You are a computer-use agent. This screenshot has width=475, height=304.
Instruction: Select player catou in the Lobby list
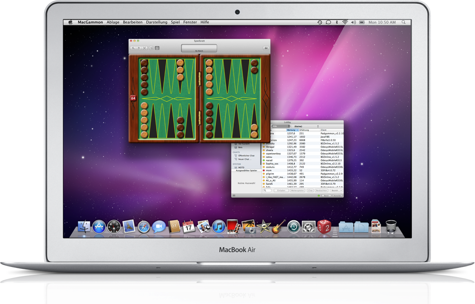[303, 157]
